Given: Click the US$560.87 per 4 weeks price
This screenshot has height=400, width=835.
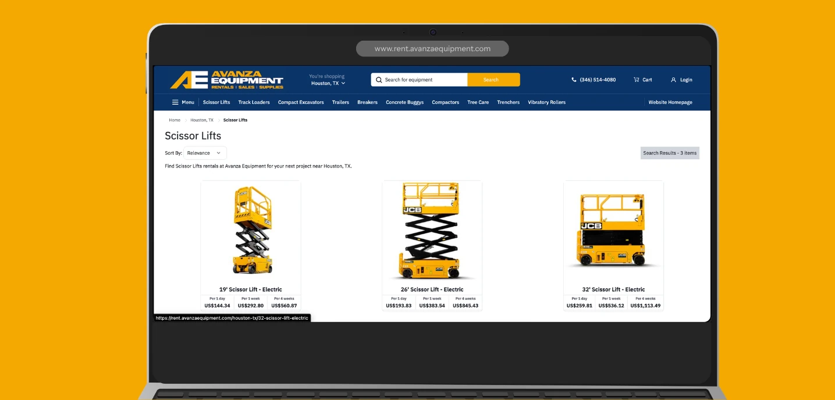Looking at the screenshot, I should (x=285, y=306).
